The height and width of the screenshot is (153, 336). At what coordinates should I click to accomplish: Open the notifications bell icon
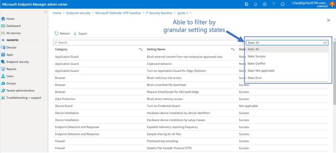coord(255,4)
